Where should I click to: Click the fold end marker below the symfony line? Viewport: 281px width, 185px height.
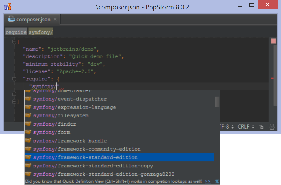[14, 94]
